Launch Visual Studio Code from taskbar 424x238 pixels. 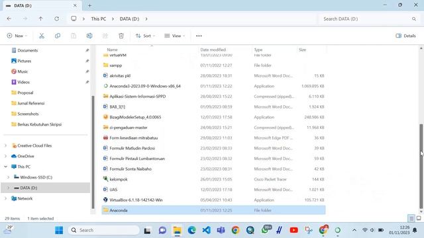tap(206, 230)
